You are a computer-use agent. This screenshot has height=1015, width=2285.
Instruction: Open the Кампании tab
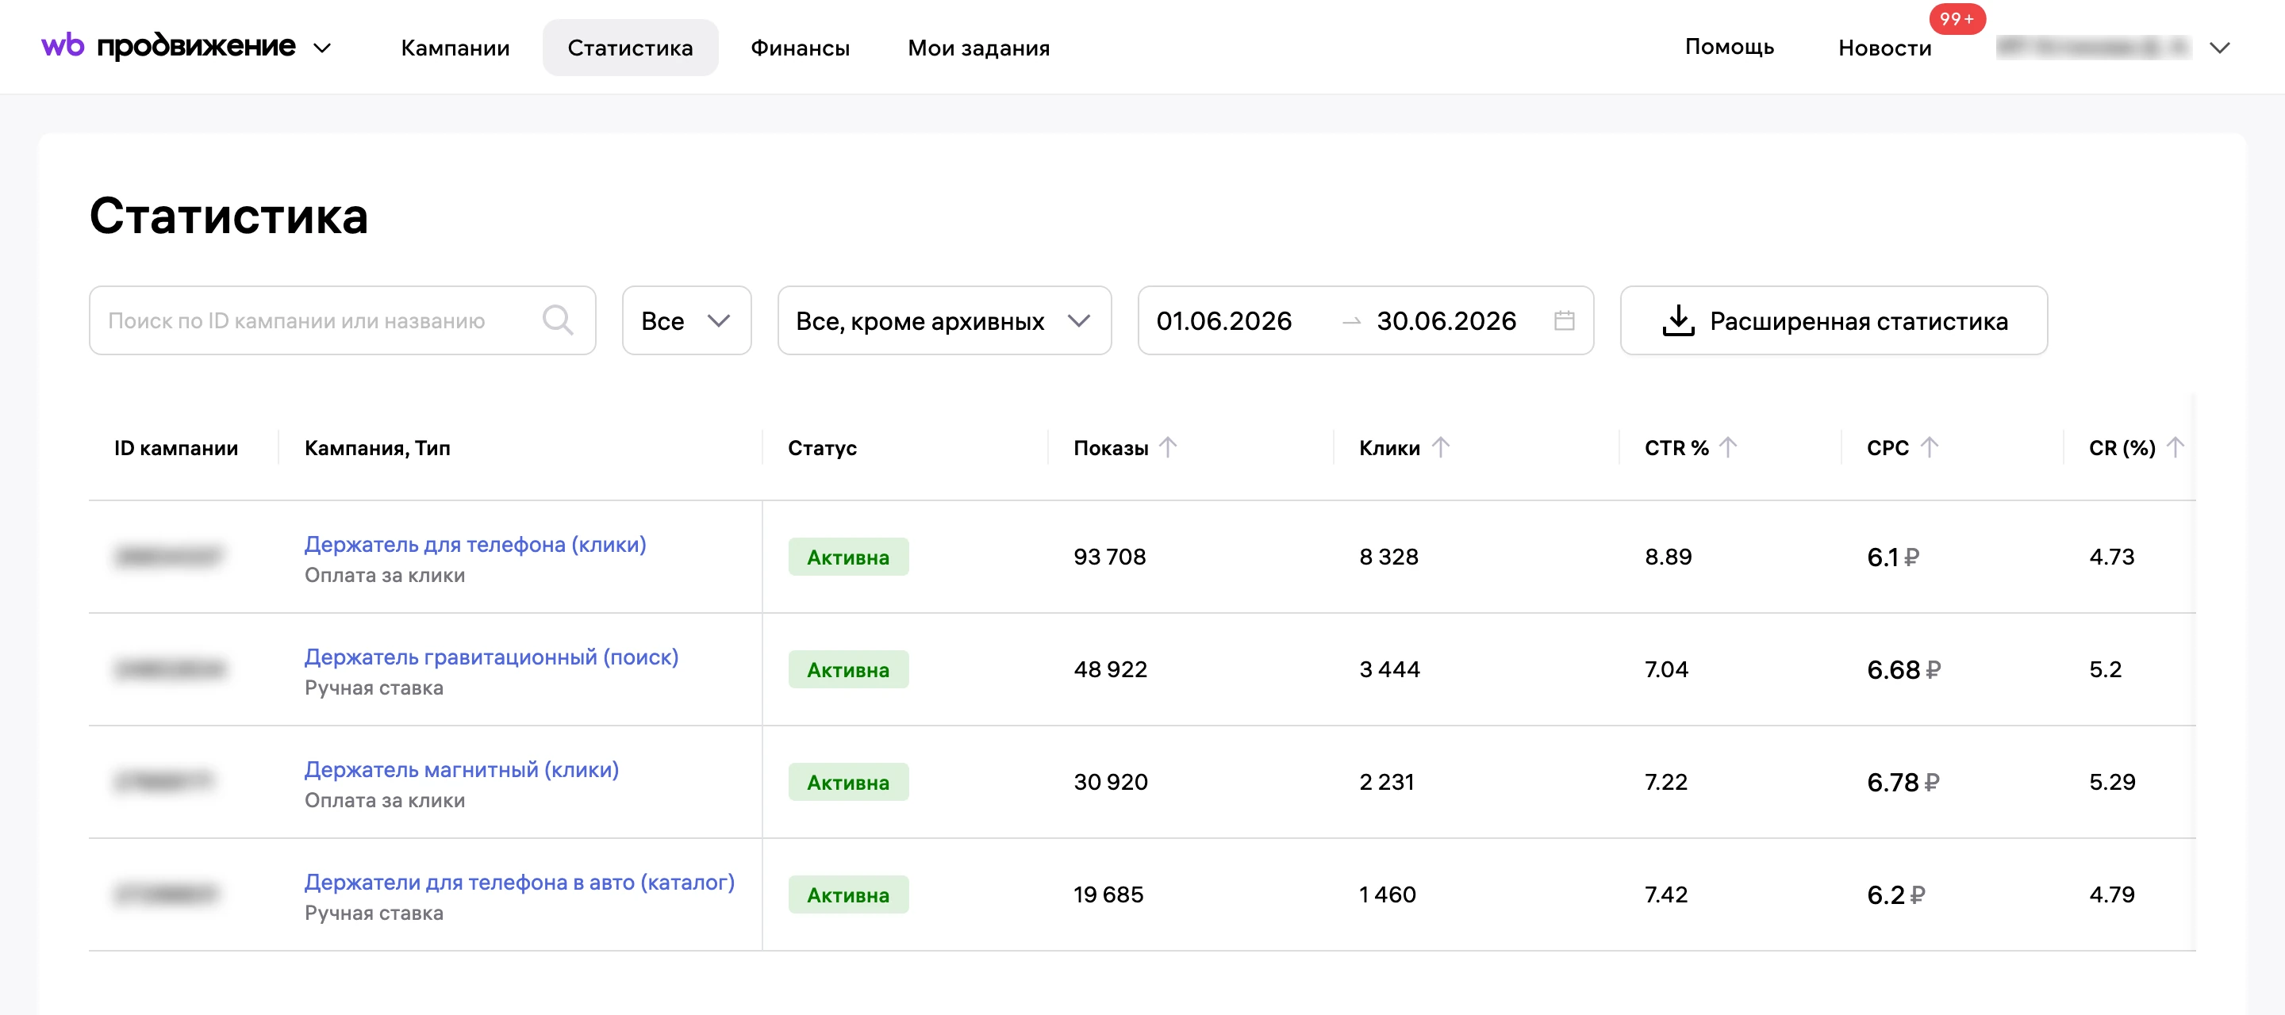tap(455, 48)
